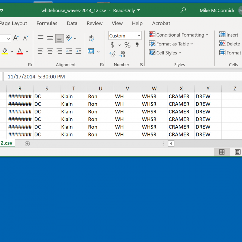Screen dimensions: 242x242
Task: Click the Wrap Text icon
Action: (x=91, y=38)
